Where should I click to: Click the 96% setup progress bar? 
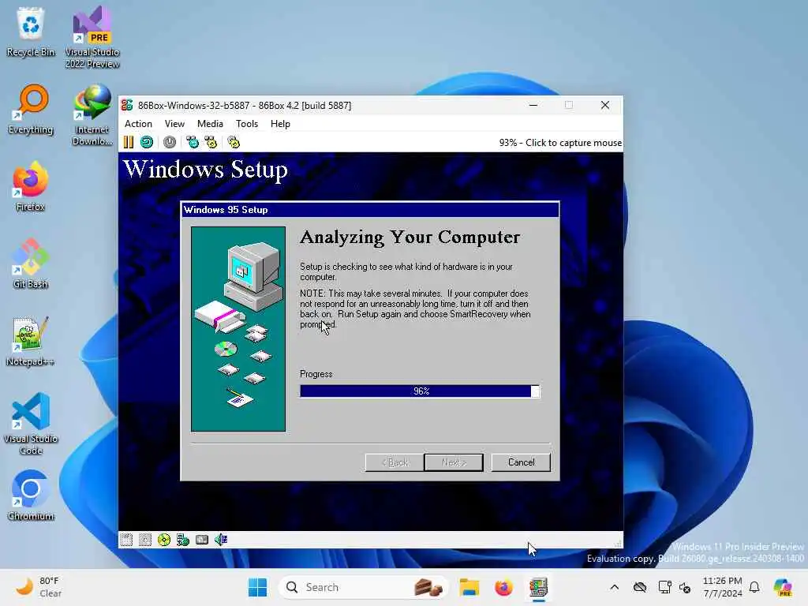click(x=420, y=391)
